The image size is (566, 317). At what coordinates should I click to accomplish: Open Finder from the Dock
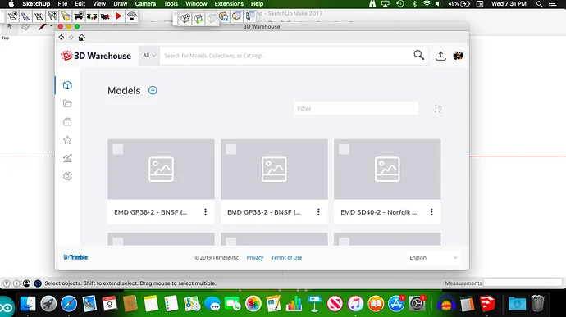pos(28,304)
